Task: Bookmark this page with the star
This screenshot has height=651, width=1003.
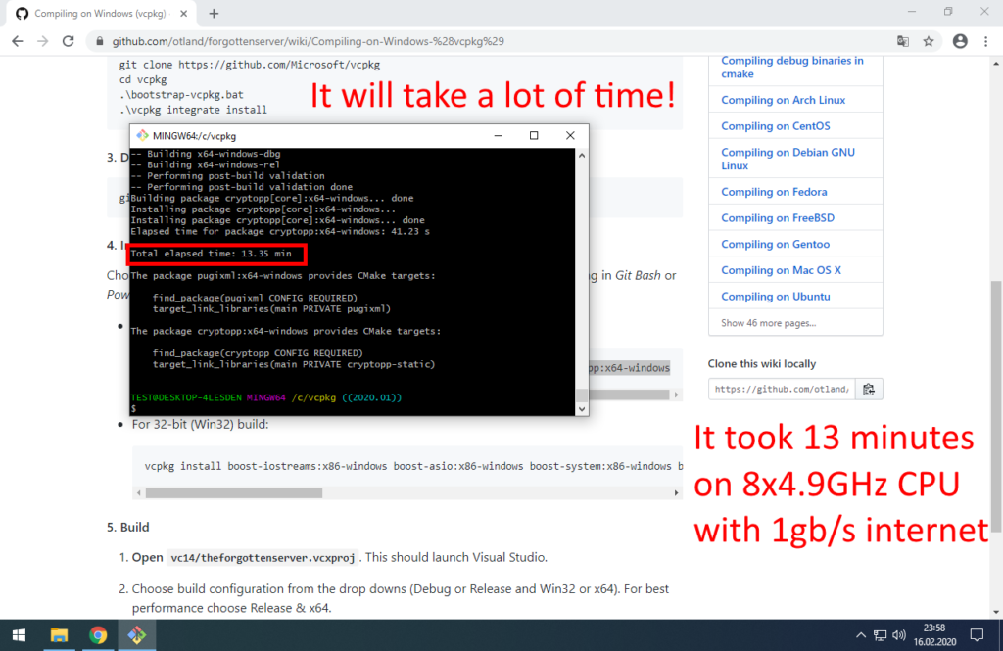Action: (x=929, y=41)
